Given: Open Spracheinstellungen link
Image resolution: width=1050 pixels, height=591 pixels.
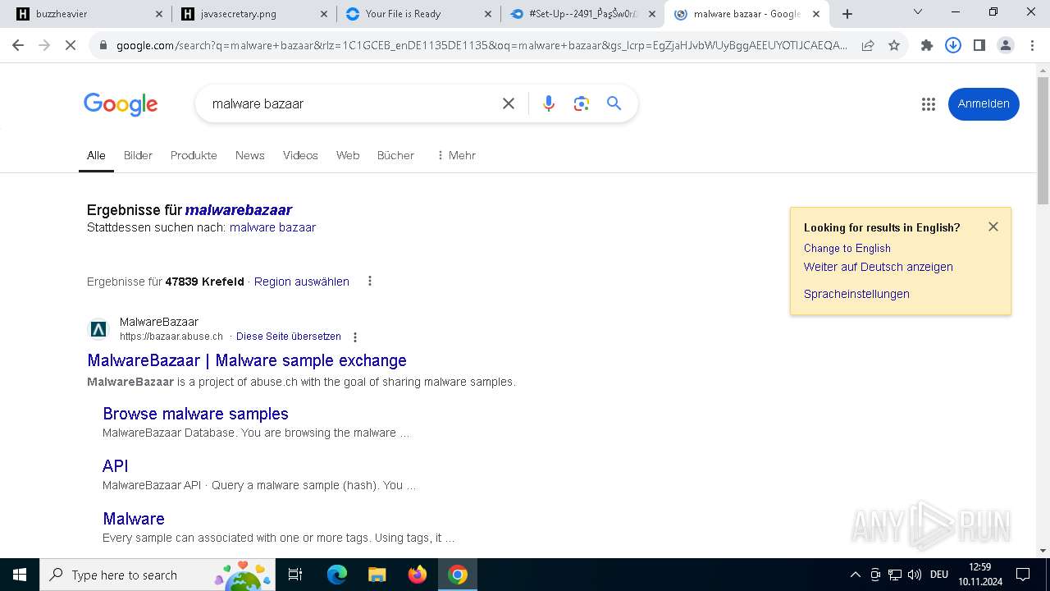Looking at the screenshot, I should pos(856,294).
